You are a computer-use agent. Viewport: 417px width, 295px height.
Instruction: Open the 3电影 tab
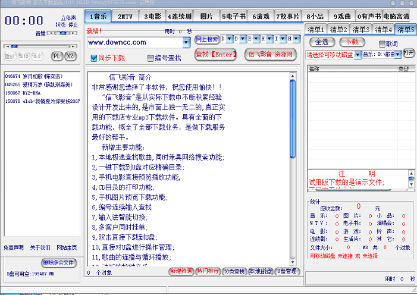(153, 17)
